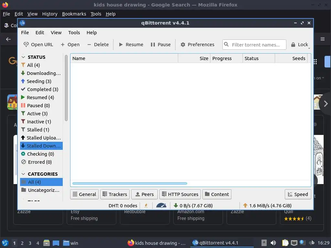Sort torrents by Size column
The image size is (331, 248).
194,58
